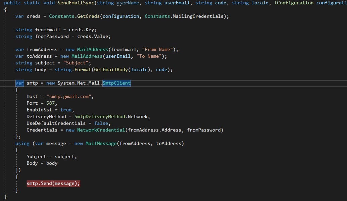Click the "Subject" string literal
Image resolution: width=347 pixels, height=201 pixels.
tap(76, 63)
